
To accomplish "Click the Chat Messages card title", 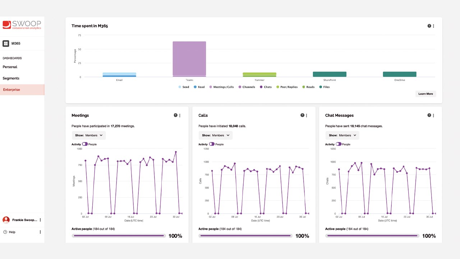I will [x=339, y=115].
